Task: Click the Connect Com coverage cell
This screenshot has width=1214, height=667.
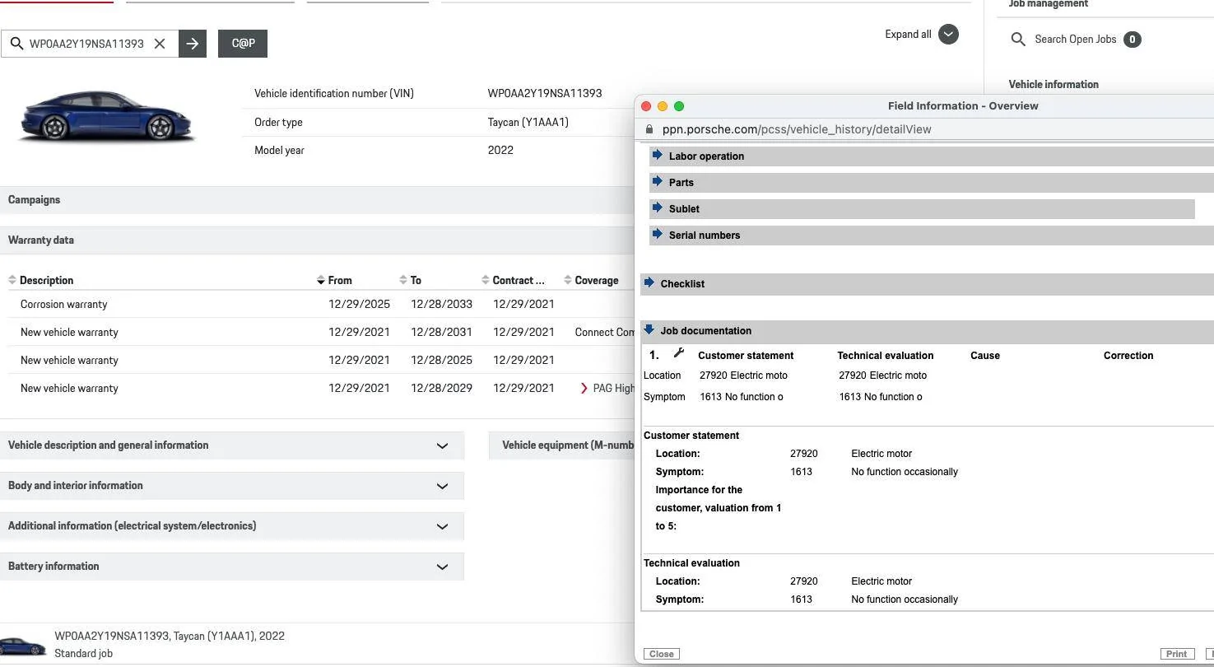Action: 605,333
